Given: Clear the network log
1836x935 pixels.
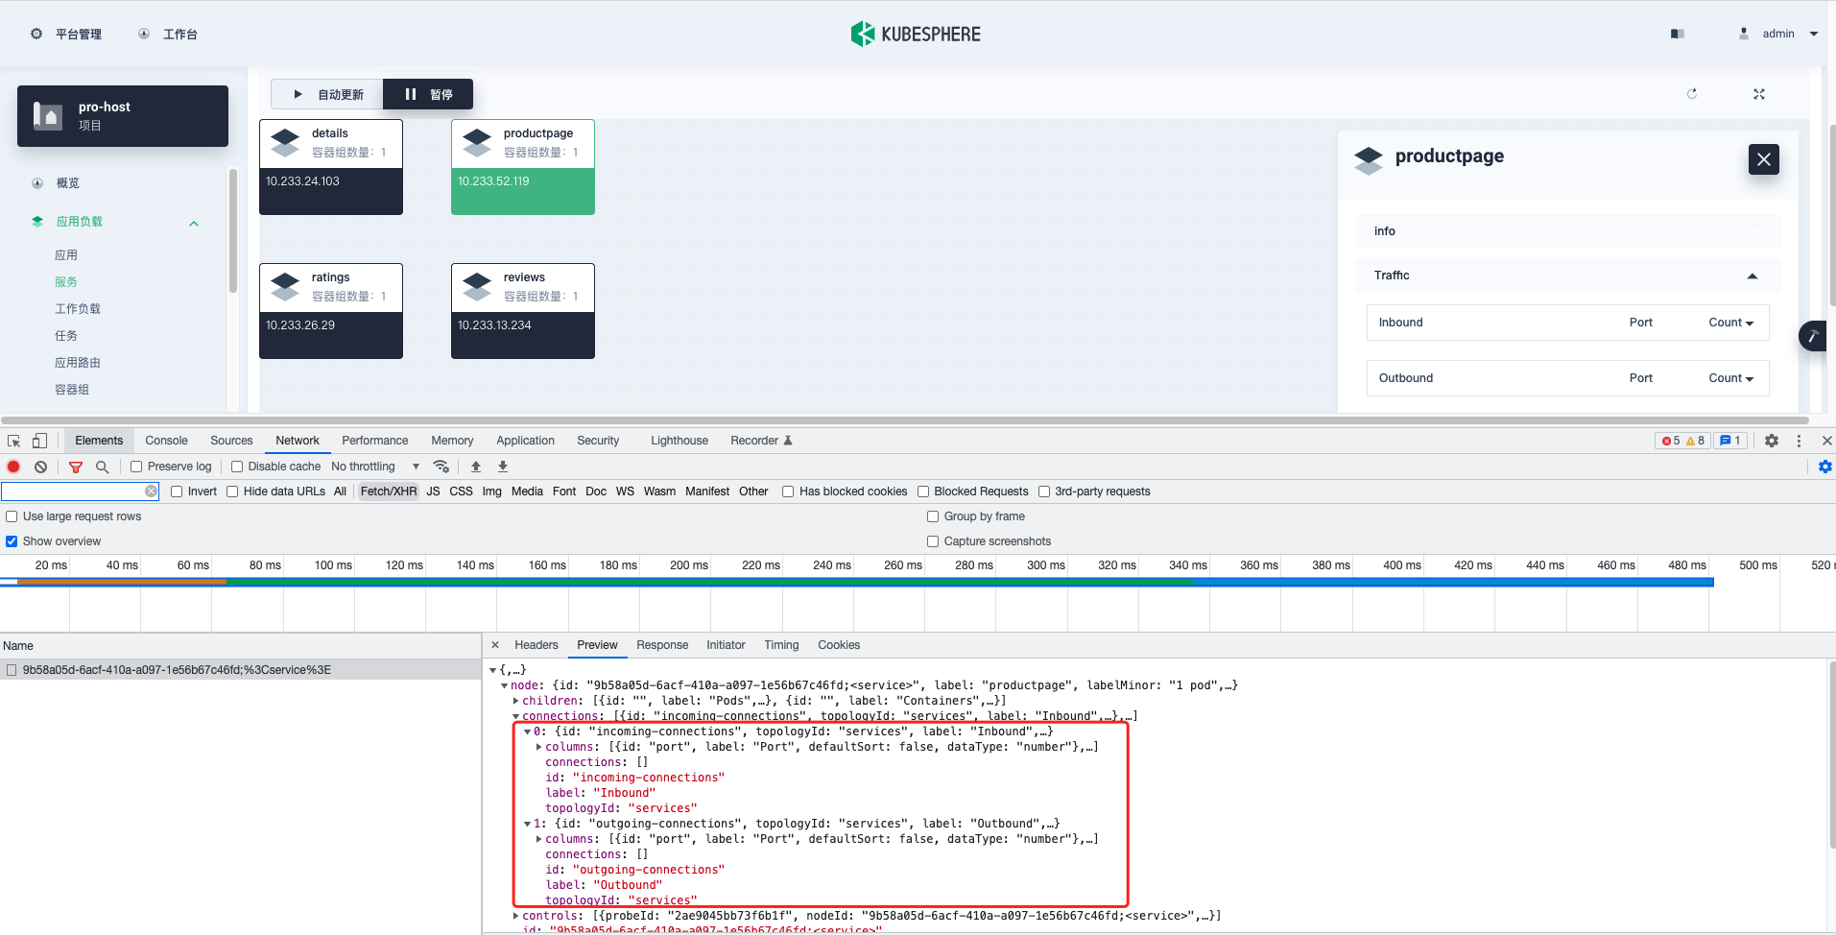Looking at the screenshot, I should tap(40, 467).
